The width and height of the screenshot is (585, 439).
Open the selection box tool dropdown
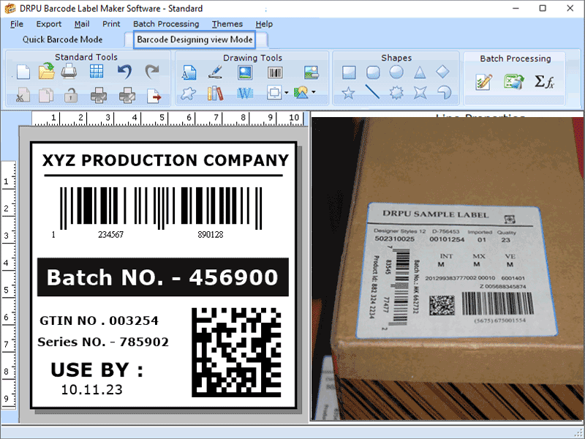287,93
